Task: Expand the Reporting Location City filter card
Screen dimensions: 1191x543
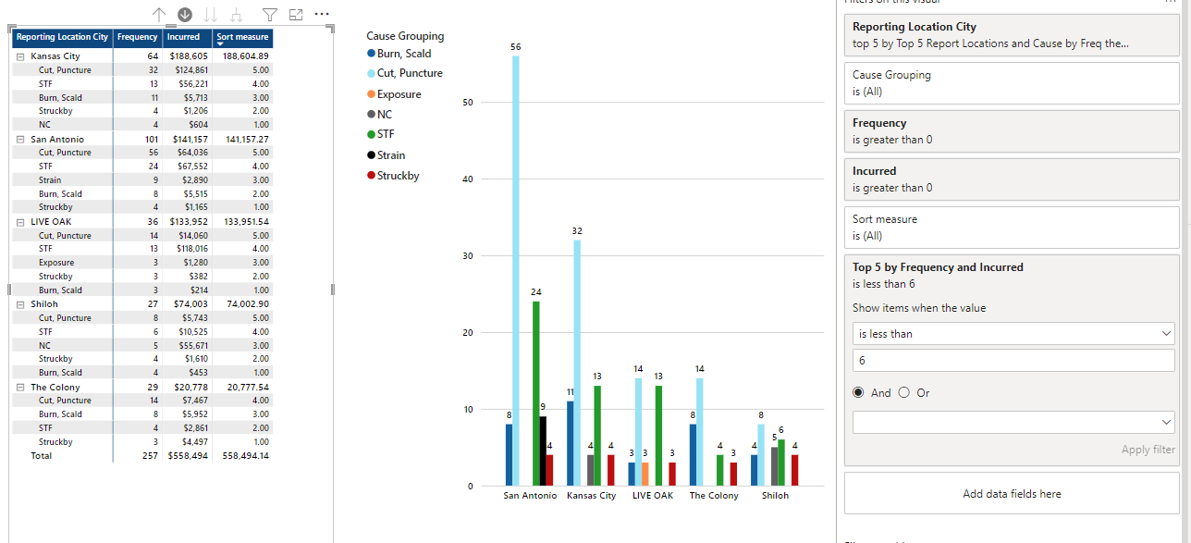Action: [x=1012, y=35]
